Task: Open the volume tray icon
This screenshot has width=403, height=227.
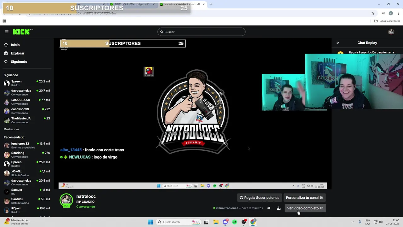Action: tap(381, 222)
